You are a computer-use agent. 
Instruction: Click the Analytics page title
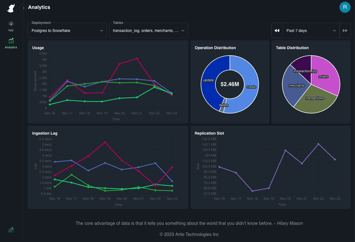39,7
